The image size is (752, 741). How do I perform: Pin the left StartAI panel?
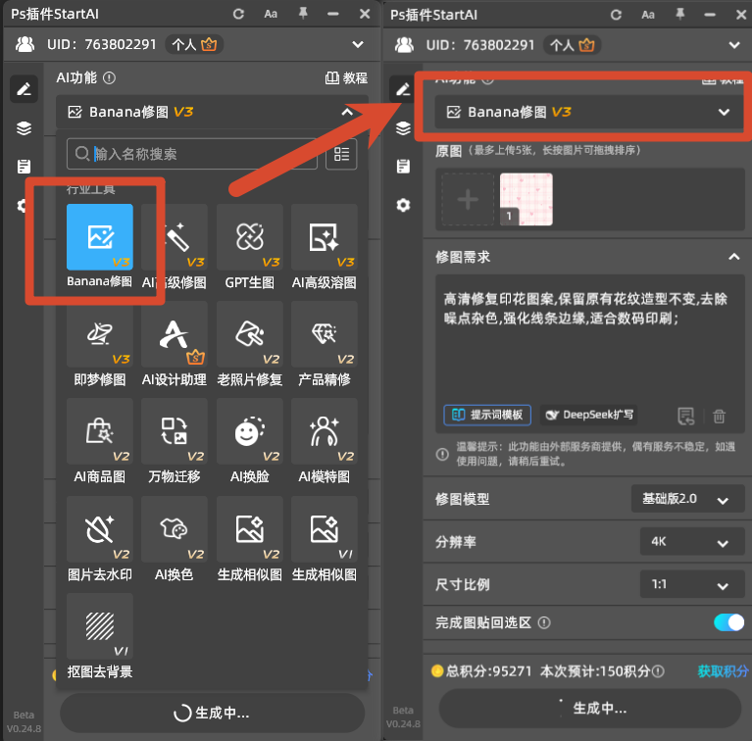pos(303,14)
